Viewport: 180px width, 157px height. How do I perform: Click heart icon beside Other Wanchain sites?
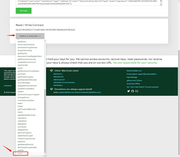coord(52,71)
